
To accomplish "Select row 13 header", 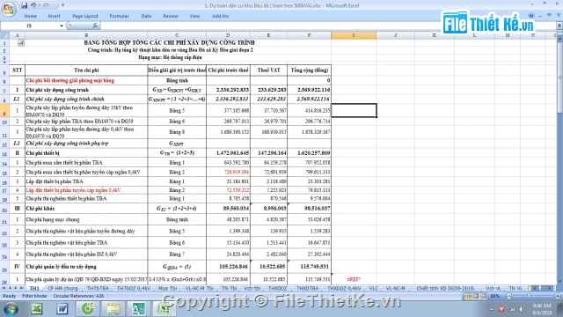I will pos(4,153).
